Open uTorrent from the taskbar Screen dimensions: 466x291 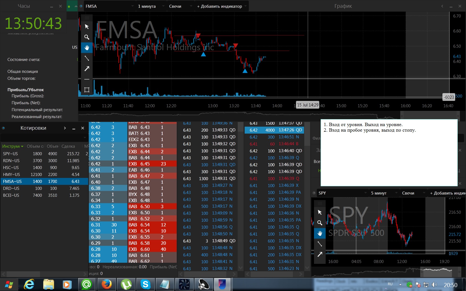(x=126, y=284)
